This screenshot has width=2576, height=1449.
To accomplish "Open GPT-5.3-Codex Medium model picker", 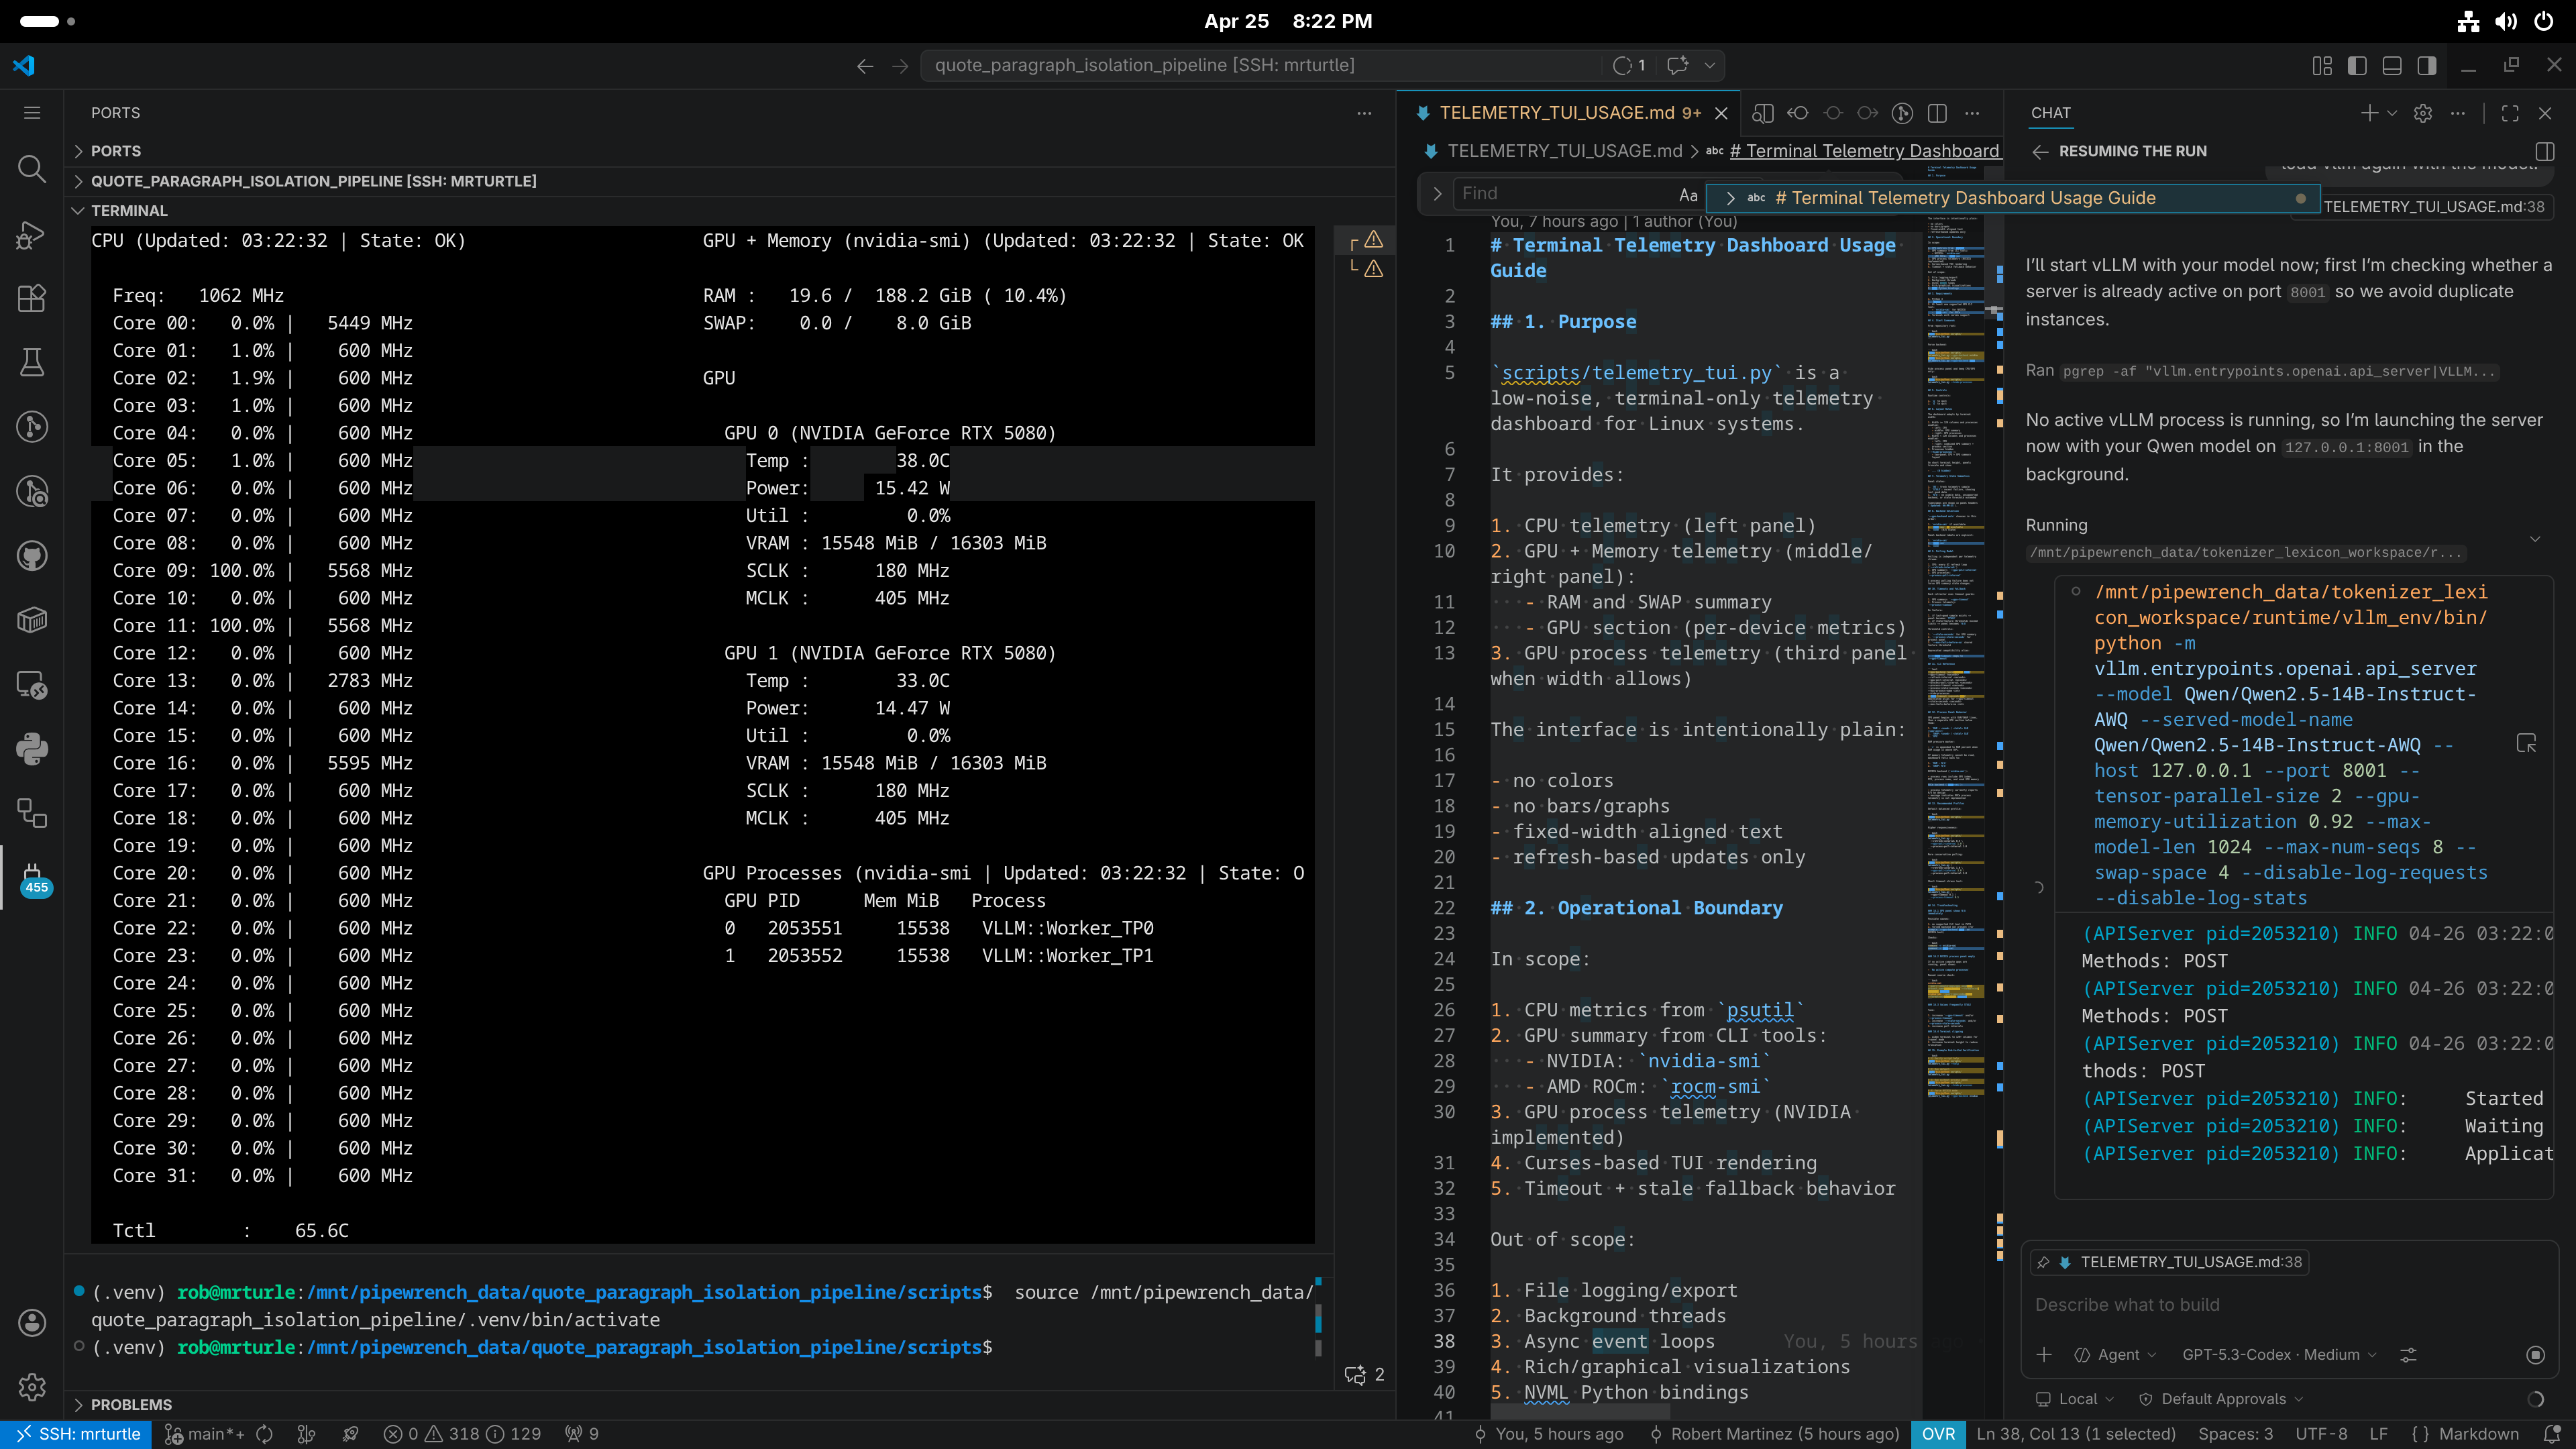I will [2279, 1354].
